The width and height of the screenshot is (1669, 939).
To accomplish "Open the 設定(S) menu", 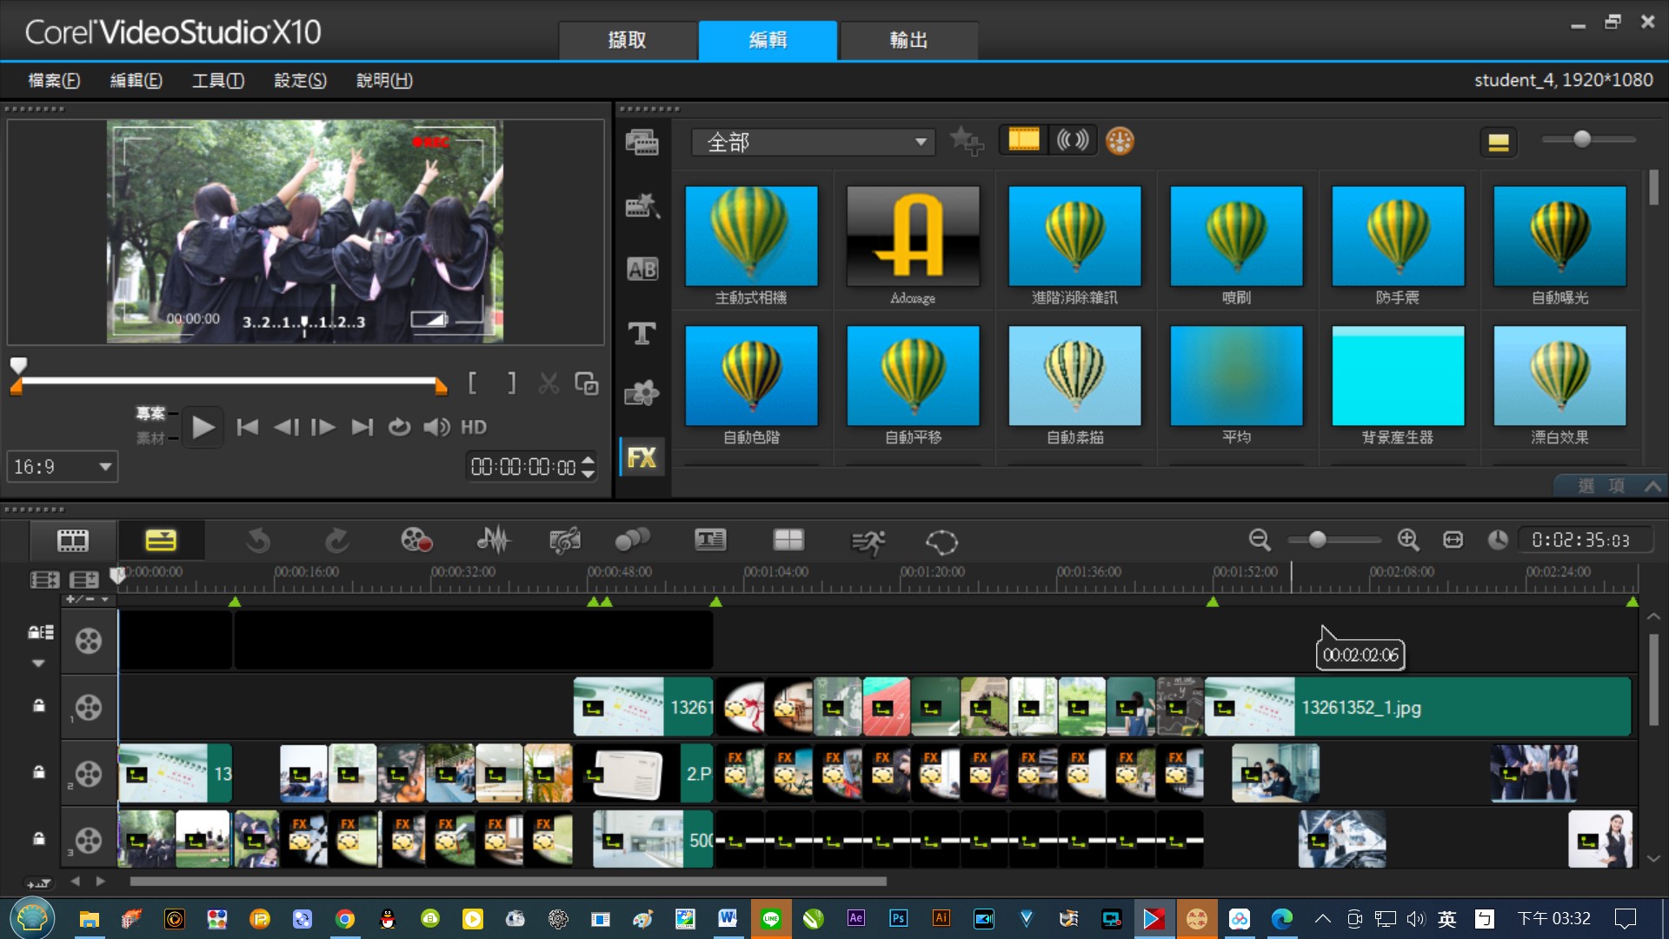I will coord(300,80).
